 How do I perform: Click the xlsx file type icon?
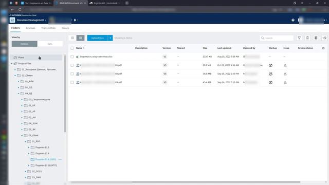(78, 57)
